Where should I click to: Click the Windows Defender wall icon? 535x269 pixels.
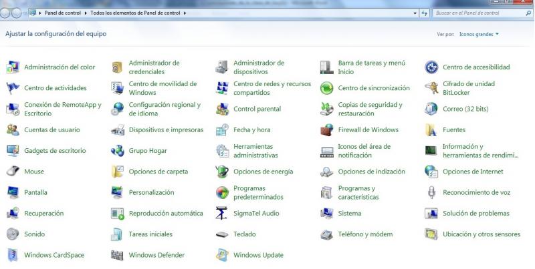click(x=118, y=255)
